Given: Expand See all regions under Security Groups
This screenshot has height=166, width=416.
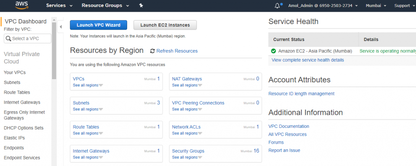Looking at the screenshot, I should [x=187, y=157].
